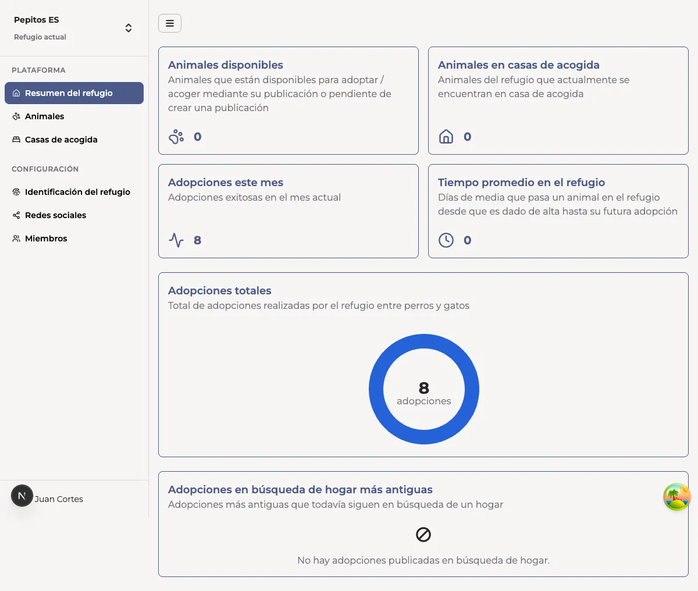Click the fingerprint icon of Identificación del refugio
The image size is (698, 591).
pyautogui.click(x=16, y=192)
